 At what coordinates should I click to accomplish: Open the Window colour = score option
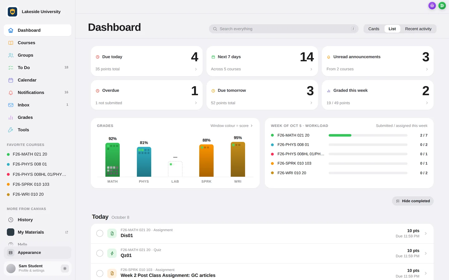[232, 126]
